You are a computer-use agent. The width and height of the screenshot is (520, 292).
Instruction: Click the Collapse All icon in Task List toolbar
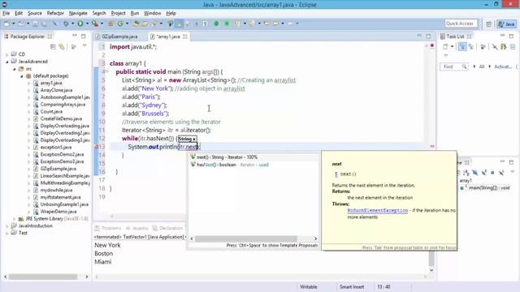coord(513,47)
